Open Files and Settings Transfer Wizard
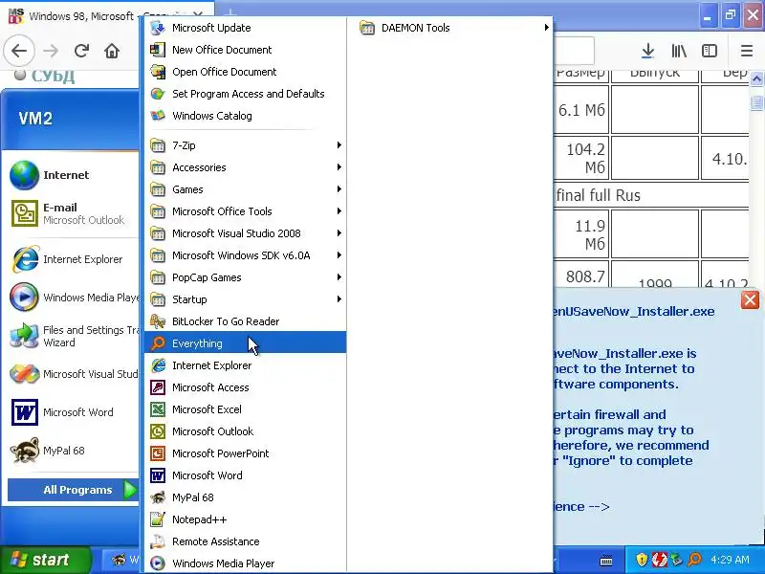The width and height of the screenshot is (765, 574). (x=73, y=336)
